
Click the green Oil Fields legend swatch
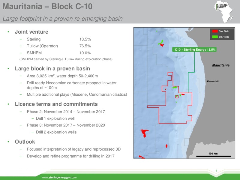(x=215, y=37)
